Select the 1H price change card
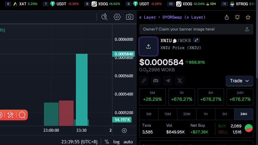258x145 pixels. pos(182,97)
